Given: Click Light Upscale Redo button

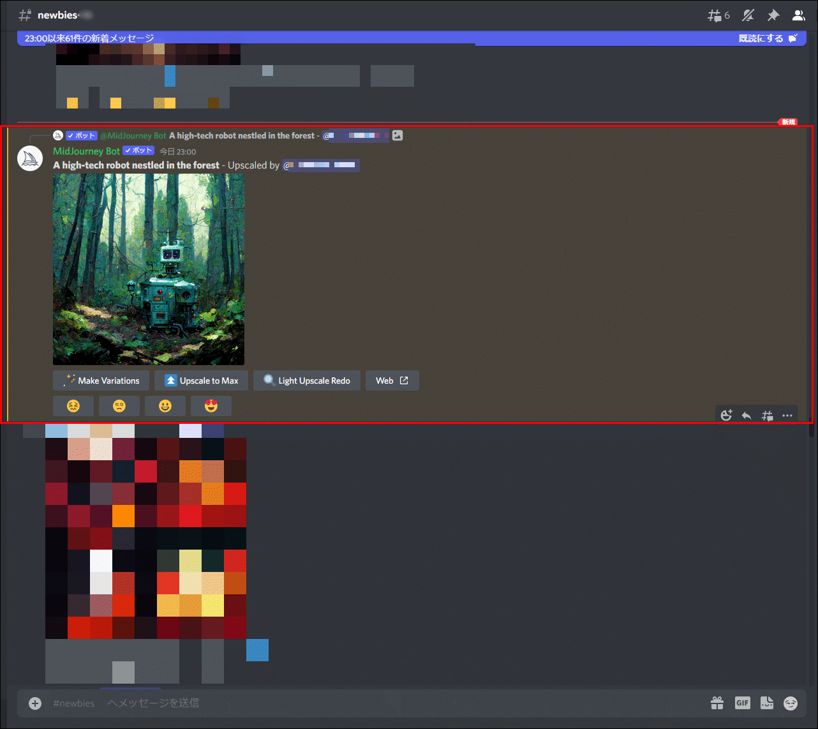Looking at the screenshot, I should (x=306, y=380).
